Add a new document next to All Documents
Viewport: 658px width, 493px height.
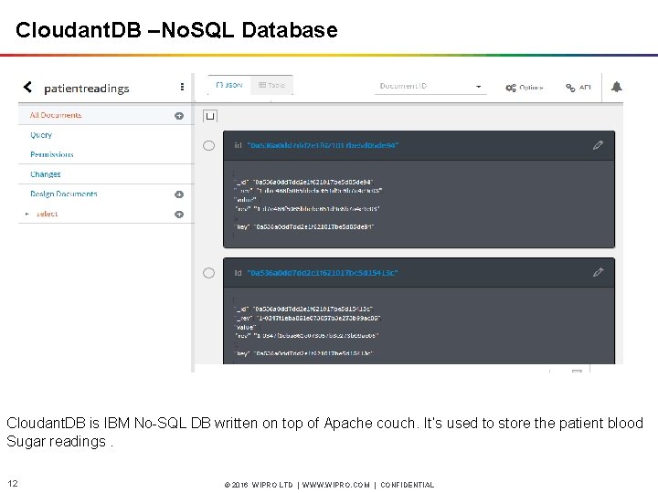(x=179, y=116)
